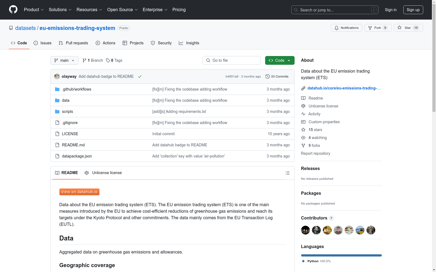Click the Sign in link
The height and width of the screenshot is (272, 436).
click(x=391, y=10)
